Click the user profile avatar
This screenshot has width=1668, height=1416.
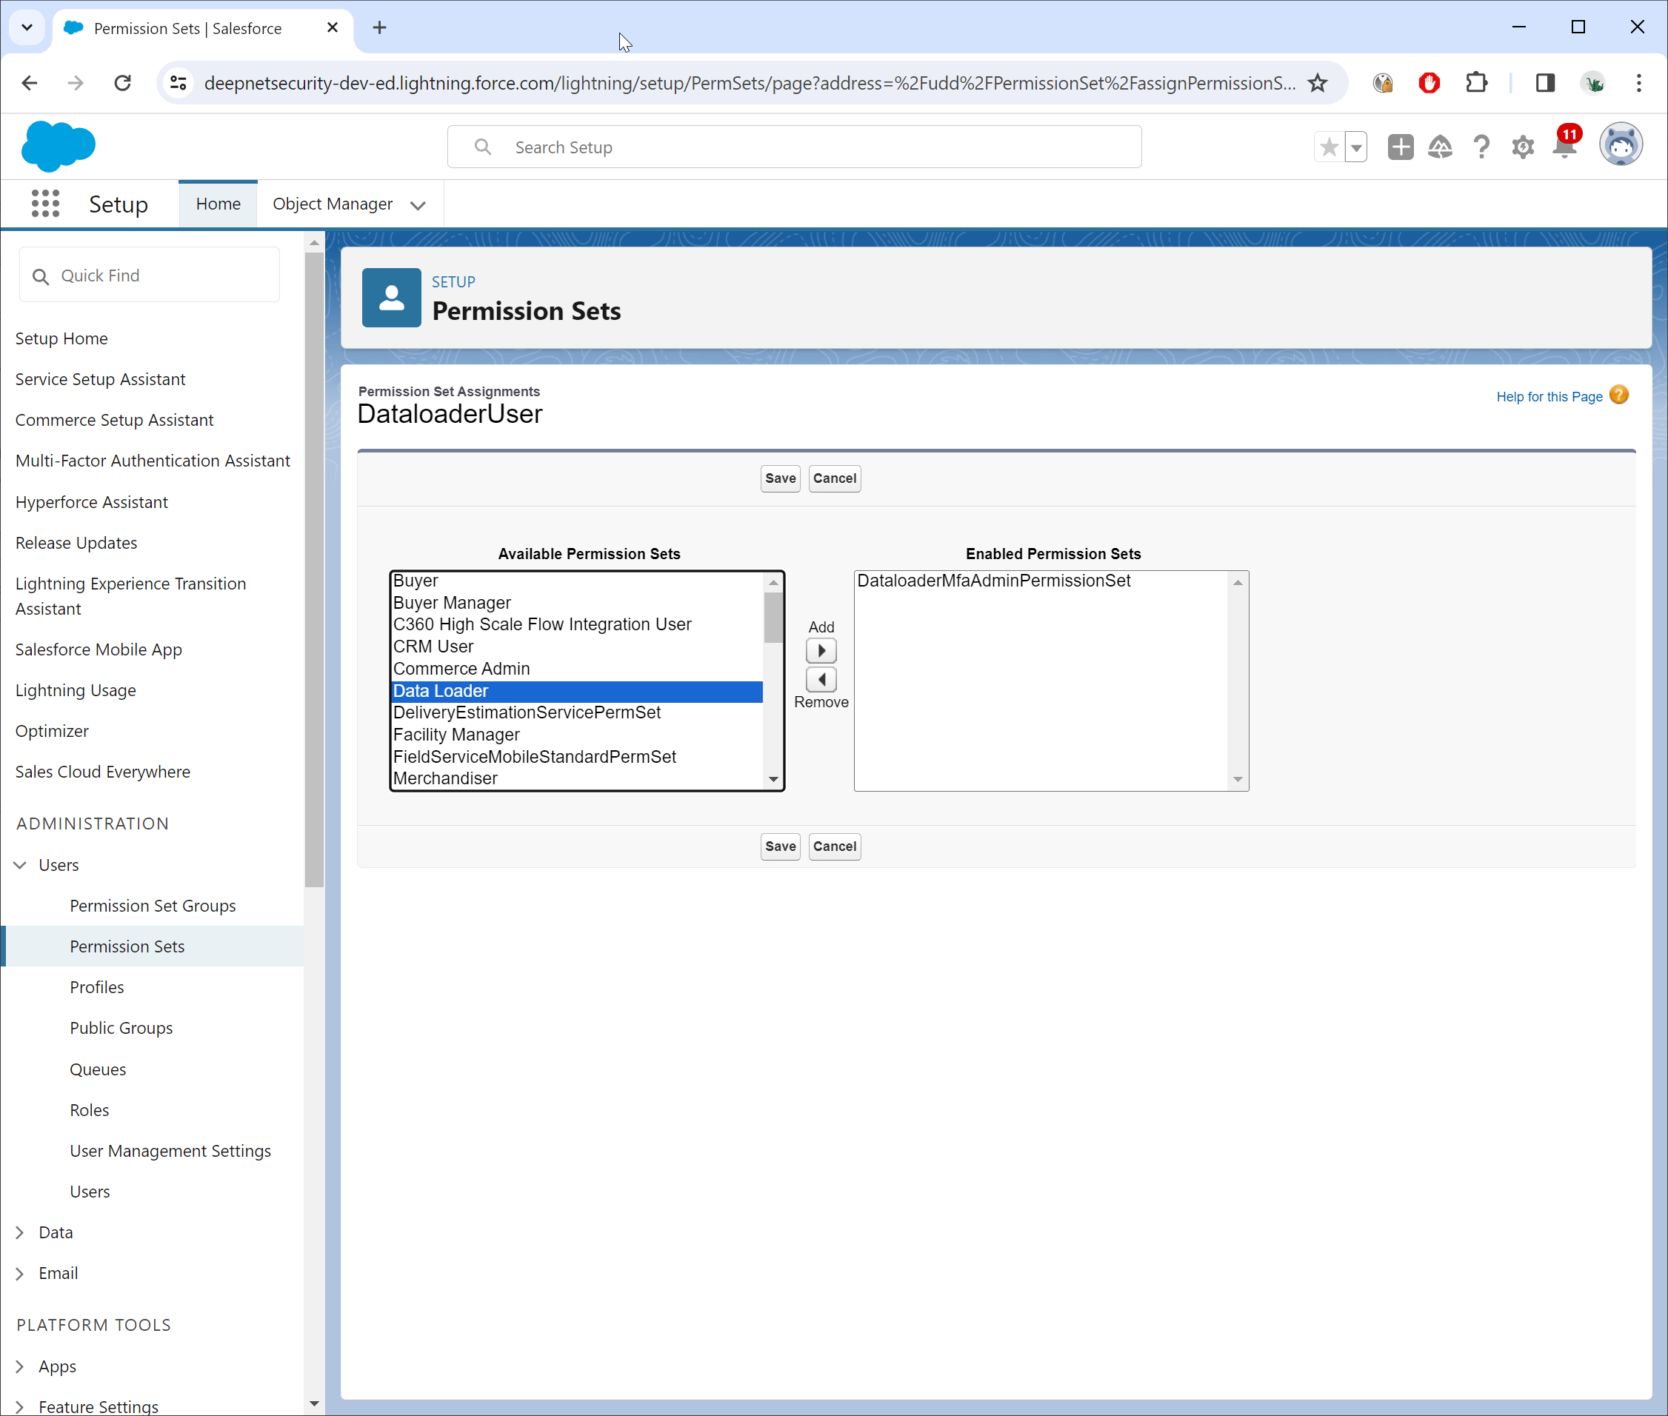click(1620, 145)
